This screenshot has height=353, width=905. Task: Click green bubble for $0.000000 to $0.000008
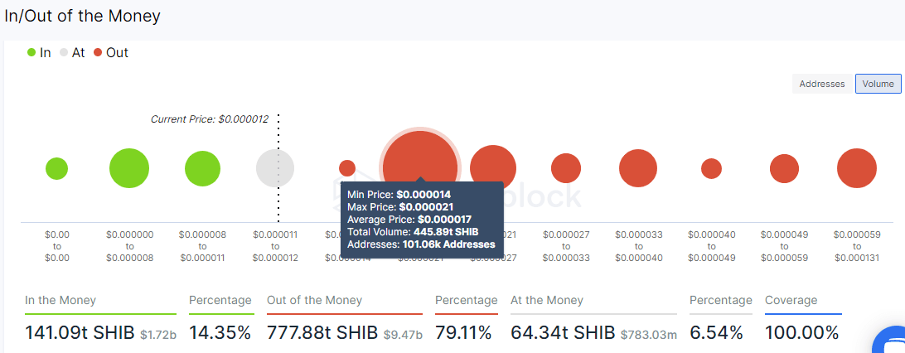129,169
